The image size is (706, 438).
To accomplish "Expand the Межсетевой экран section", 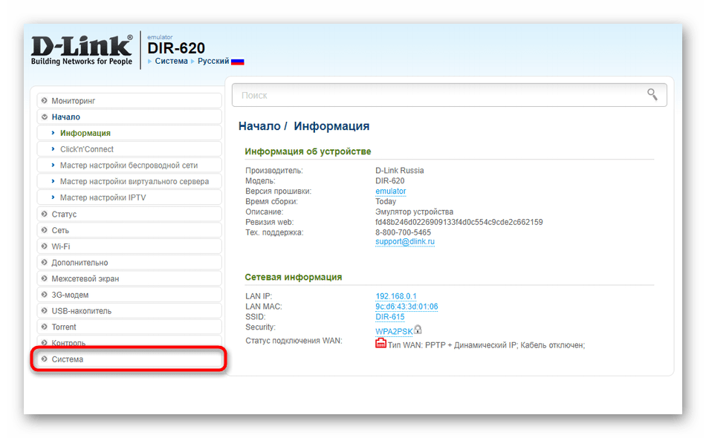I will [129, 279].
